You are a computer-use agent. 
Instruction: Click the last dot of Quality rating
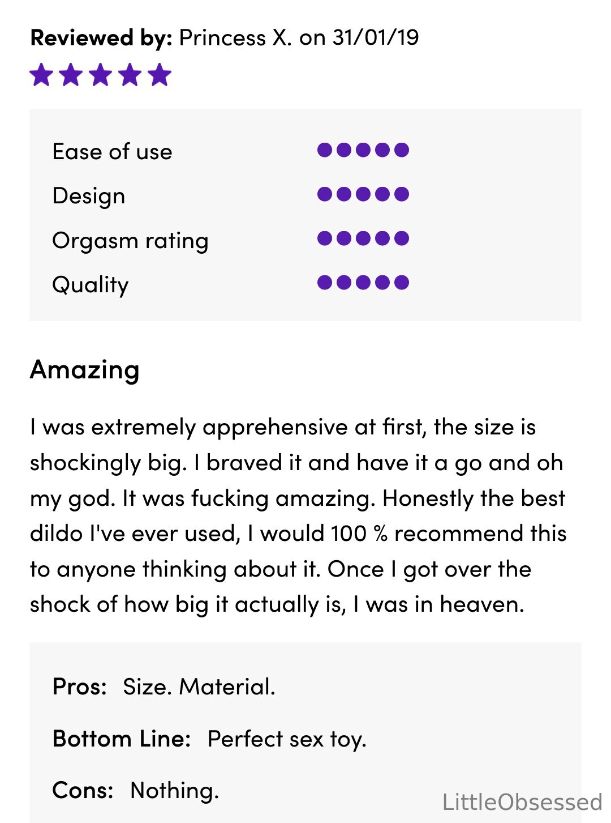pos(402,283)
